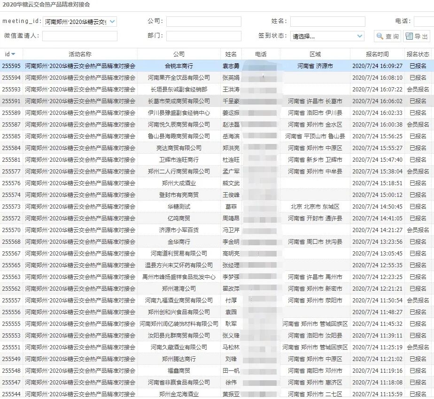Image resolution: width=434 pixels, height=399 pixels.
Task: Click company 河南郑州润亿装饰材料有限公司
Action: [179, 324]
